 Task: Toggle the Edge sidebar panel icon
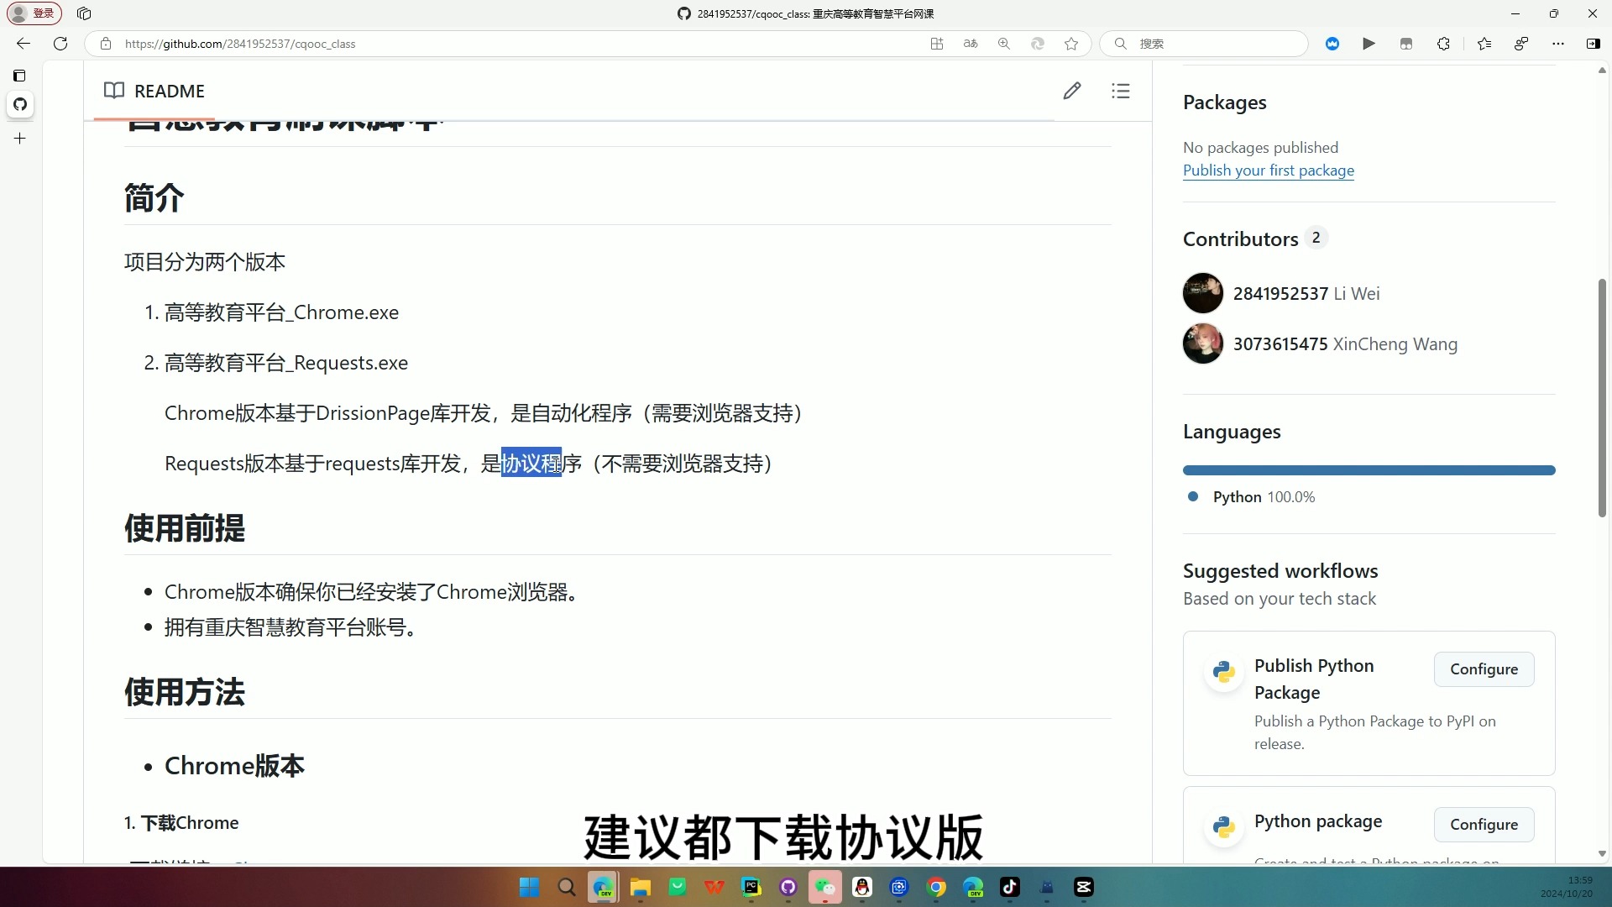(x=1593, y=44)
